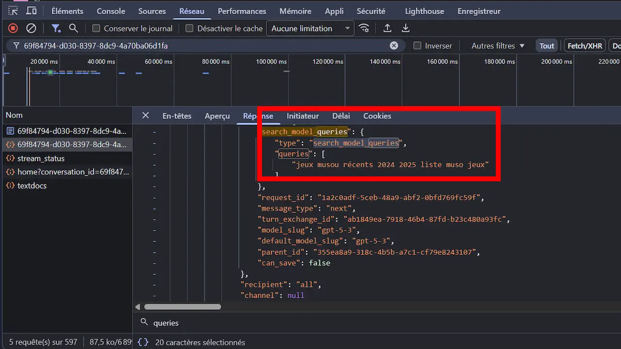This screenshot has width=621, height=349.
Task: Show Aperçu request tab
Action: pos(217,116)
